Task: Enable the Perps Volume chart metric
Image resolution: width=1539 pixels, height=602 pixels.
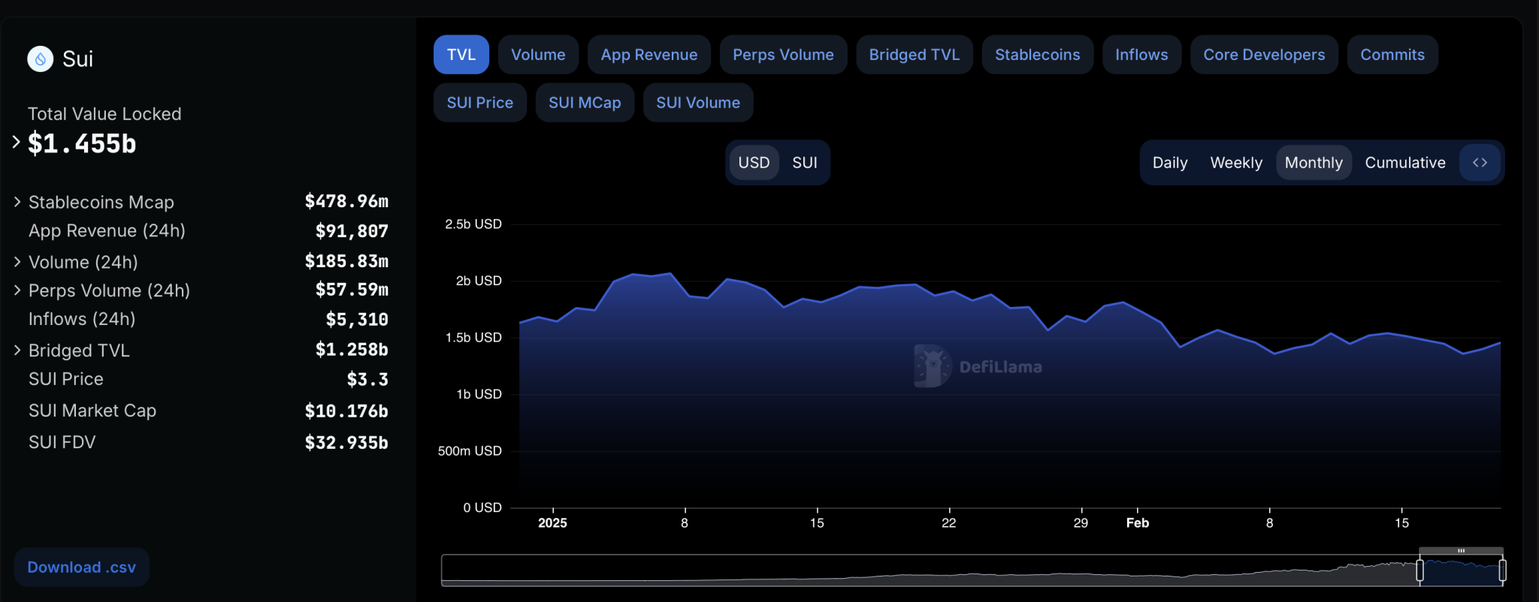Action: click(x=783, y=55)
